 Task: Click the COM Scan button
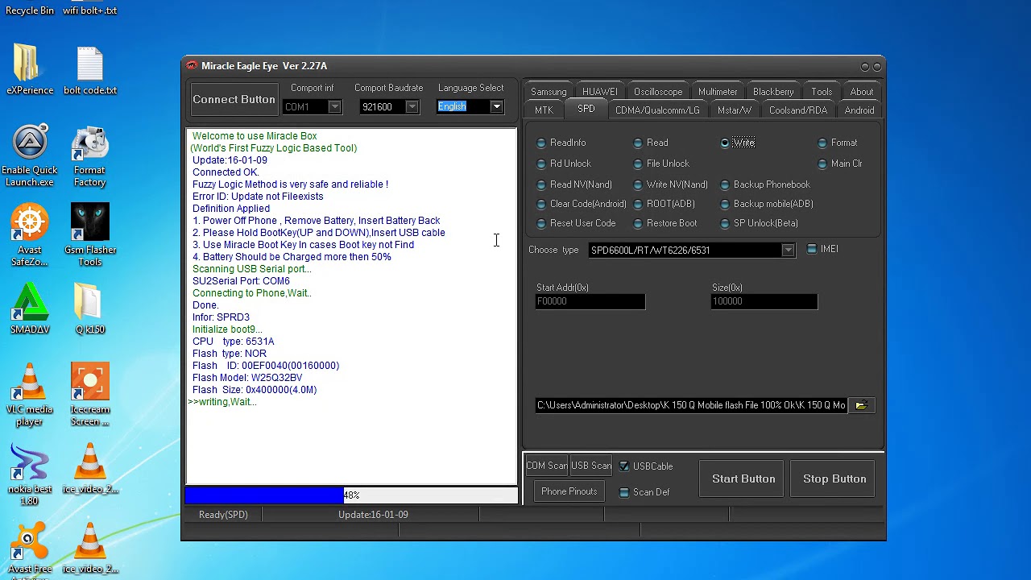click(547, 466)
